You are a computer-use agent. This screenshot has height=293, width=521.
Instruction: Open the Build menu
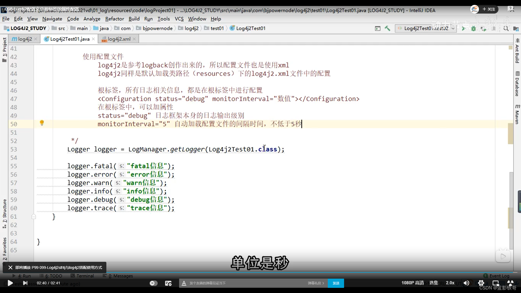coord(134,19)
